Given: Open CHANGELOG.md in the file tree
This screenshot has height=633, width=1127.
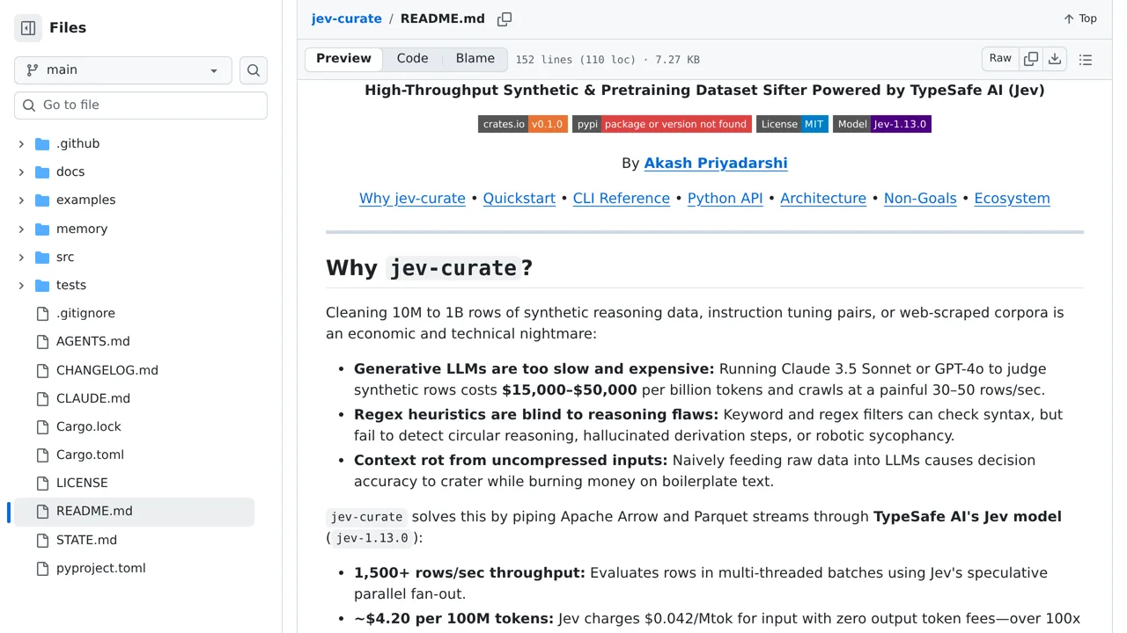Looking at the screenshot, I should 107,371.
